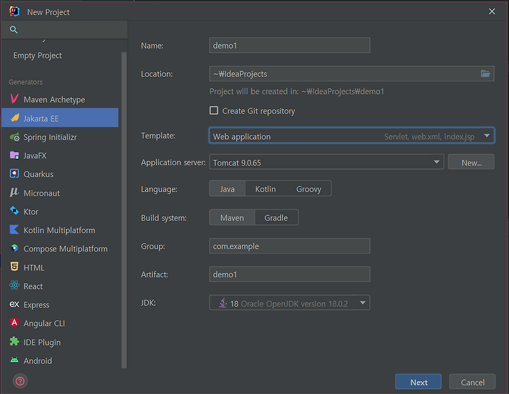This screenshot has height=394, width=509.
Task: Expand the Template dropdown
Action: [x=352, y=136]
